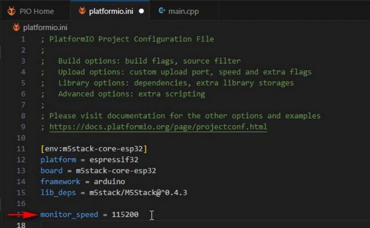Click the 'Build options' comment line

point(149,61)
